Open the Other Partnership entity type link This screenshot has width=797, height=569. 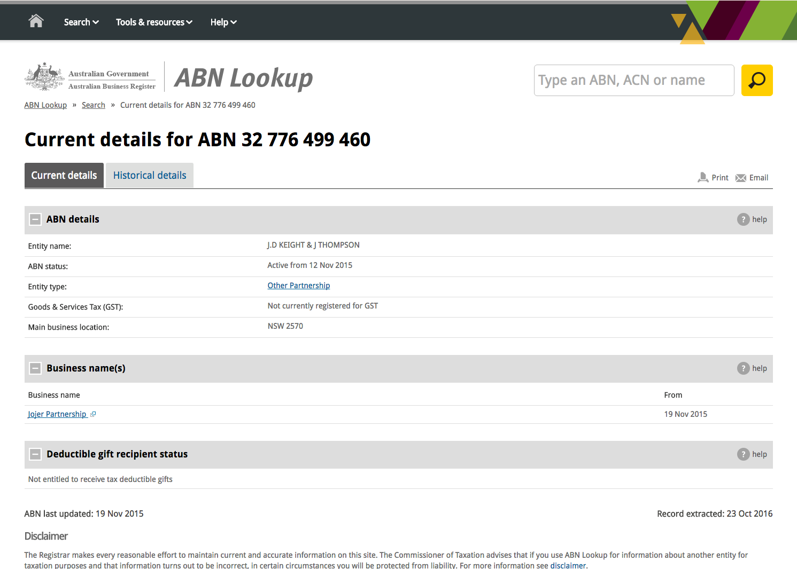299,286
